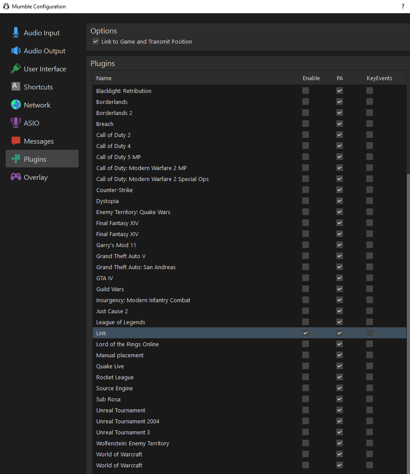This screenshot has height=474, width=410.
Task: Select Insurgency: Modern Infantry Combat row
Action: 249,300
